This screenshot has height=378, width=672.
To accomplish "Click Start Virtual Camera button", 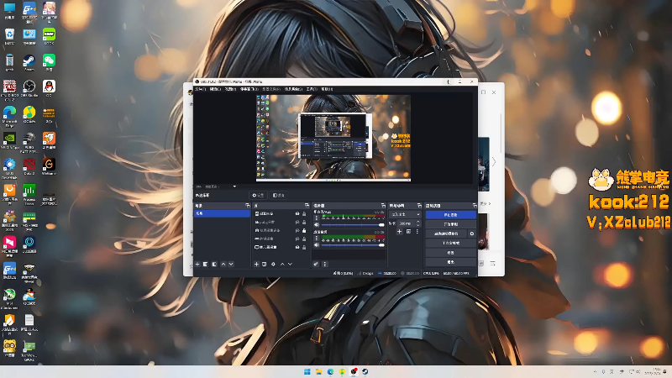I will click(x=446, y=234).
